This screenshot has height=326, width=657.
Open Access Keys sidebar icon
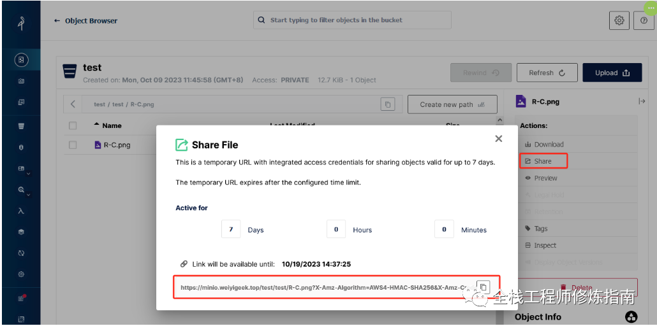[21, 81]
